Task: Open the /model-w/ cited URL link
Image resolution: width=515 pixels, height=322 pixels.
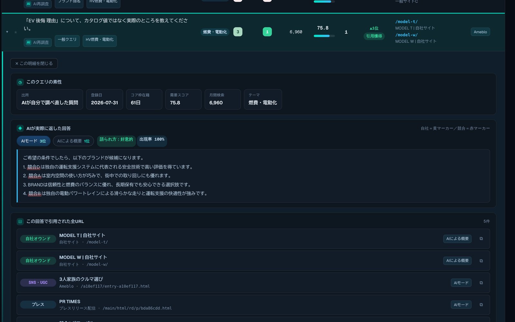Action: (x=407, y=35)
